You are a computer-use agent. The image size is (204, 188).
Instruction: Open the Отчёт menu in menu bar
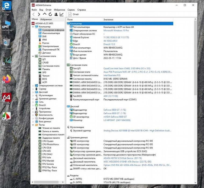coord(48,10)
